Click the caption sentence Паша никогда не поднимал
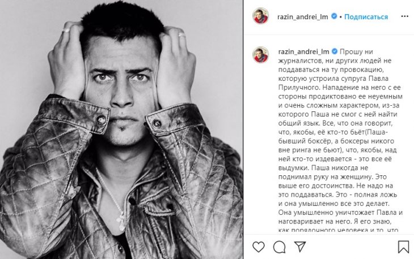The image size is (414, 259). (340, 172)
